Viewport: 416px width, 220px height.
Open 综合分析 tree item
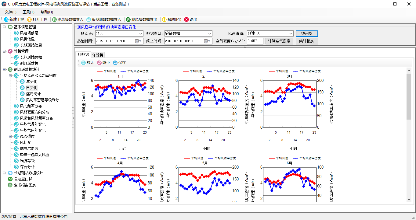[x=27, y=167]
